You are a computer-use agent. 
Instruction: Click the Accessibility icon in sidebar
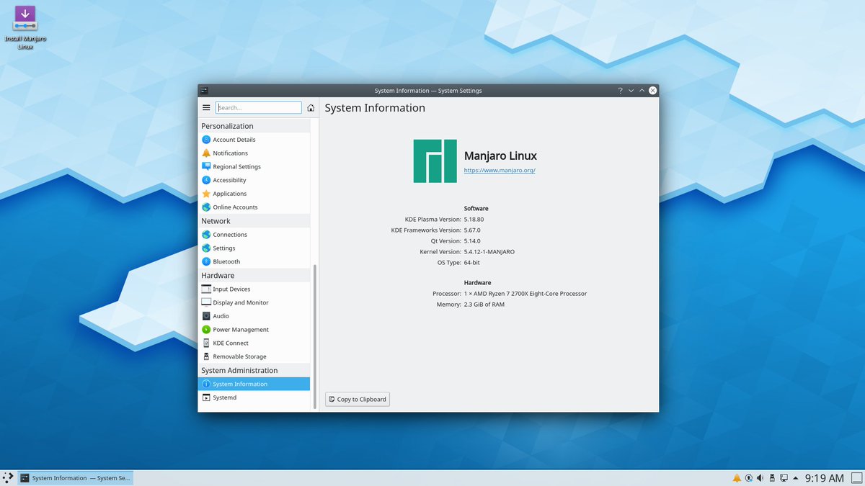pos(206,180)
